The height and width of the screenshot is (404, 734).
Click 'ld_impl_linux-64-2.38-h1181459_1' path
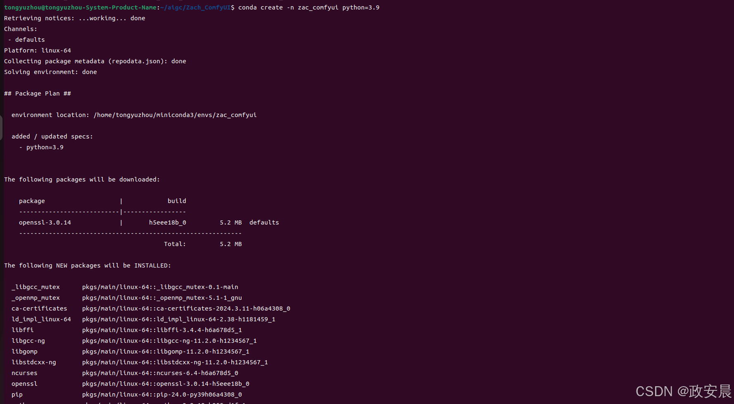coord(179,319)
